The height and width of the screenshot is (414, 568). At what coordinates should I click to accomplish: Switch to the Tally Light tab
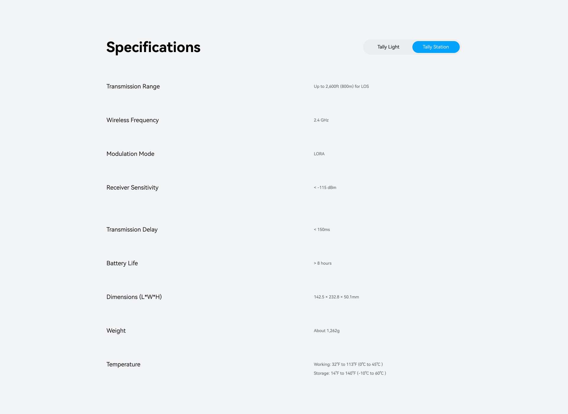pyautogui.click(x=388, y=47)
